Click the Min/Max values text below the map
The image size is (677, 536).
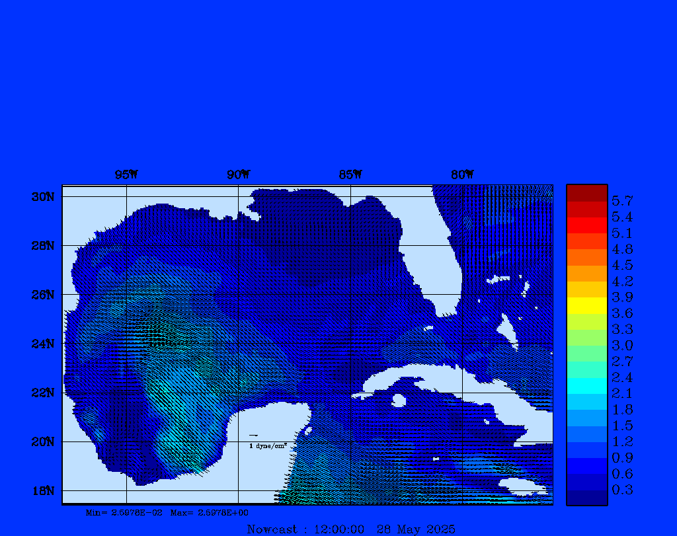click(x=167, y=512)
